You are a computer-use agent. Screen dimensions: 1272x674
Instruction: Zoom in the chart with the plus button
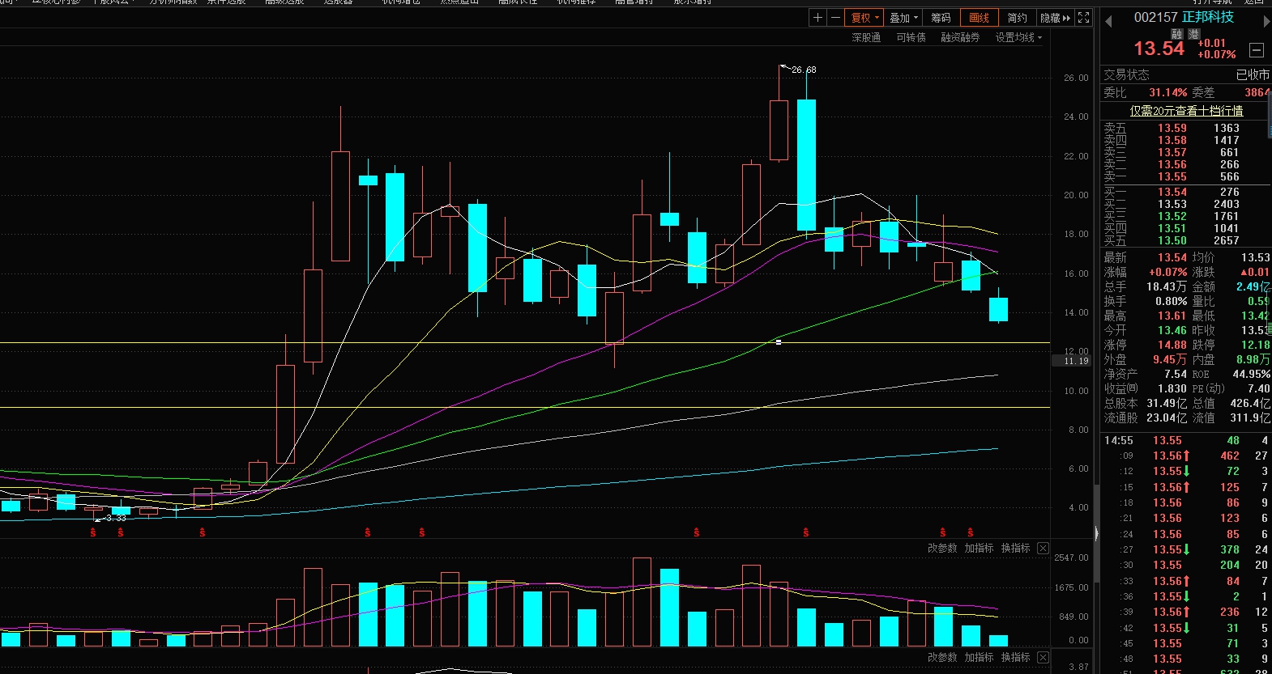[817, 18]
